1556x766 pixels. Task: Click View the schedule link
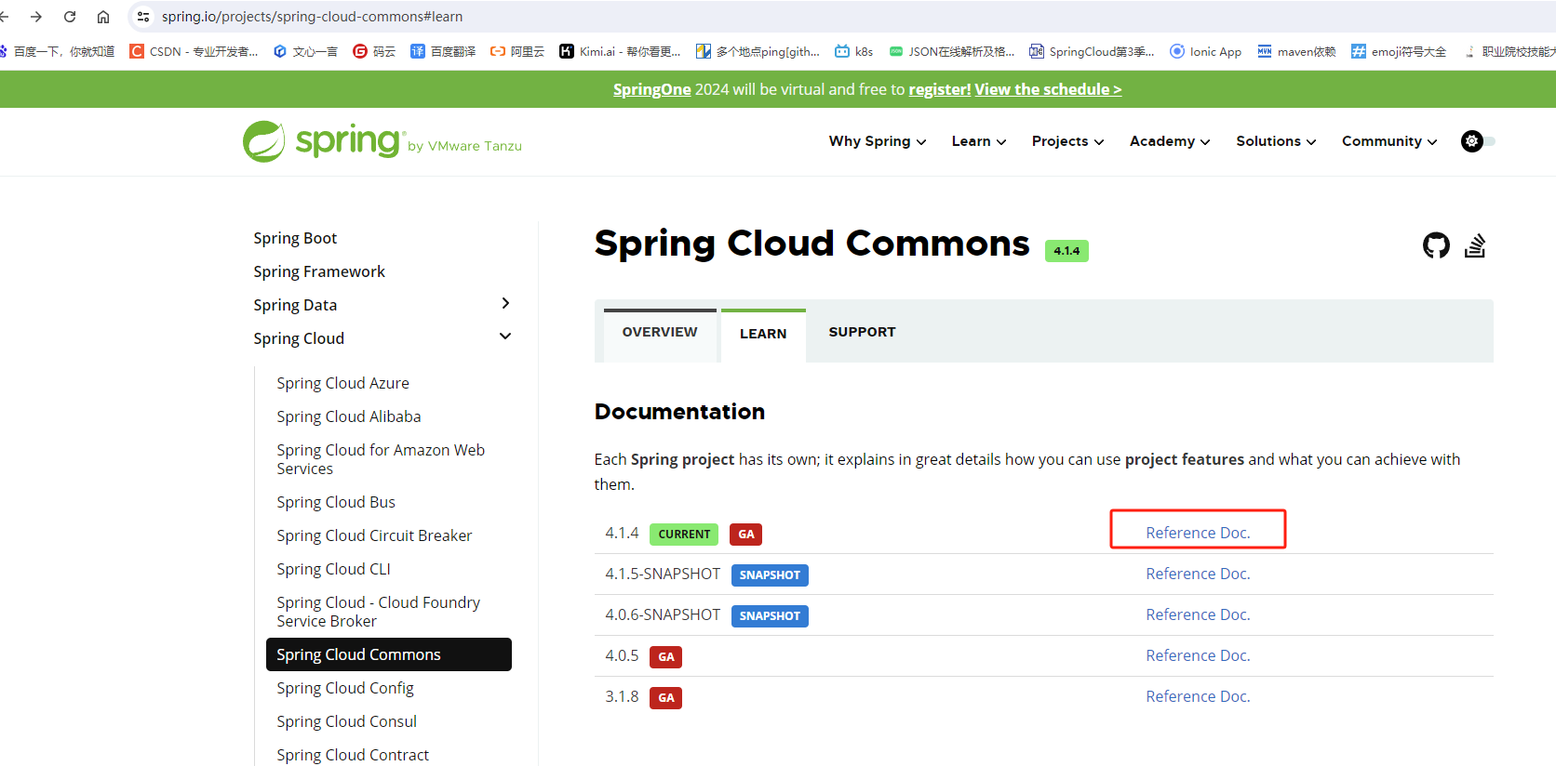(x=1048, y=89)
